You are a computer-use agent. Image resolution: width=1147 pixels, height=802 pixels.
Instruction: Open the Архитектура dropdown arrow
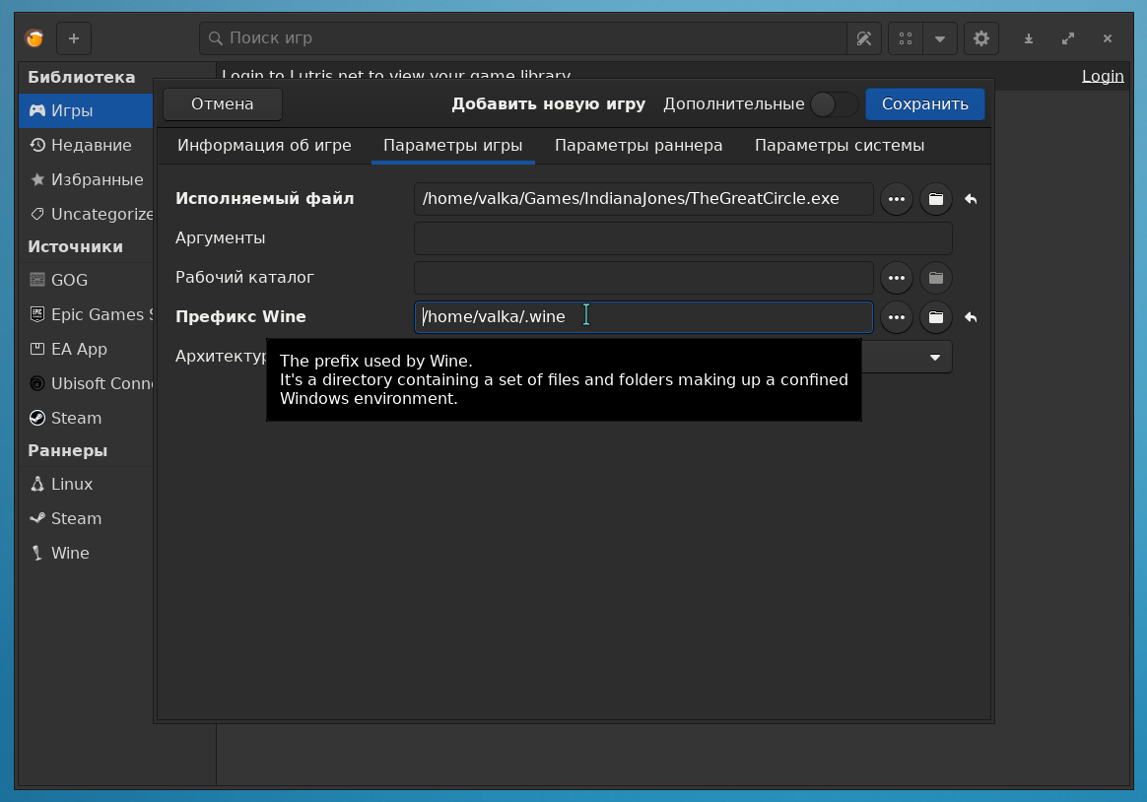(935, 358)
